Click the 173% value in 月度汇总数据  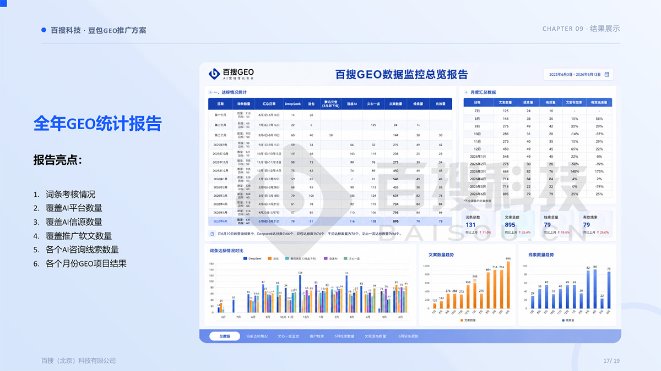[599, 171]
